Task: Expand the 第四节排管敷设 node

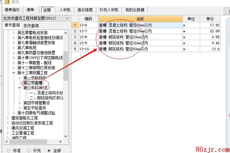Action: (x=20, y=103)
